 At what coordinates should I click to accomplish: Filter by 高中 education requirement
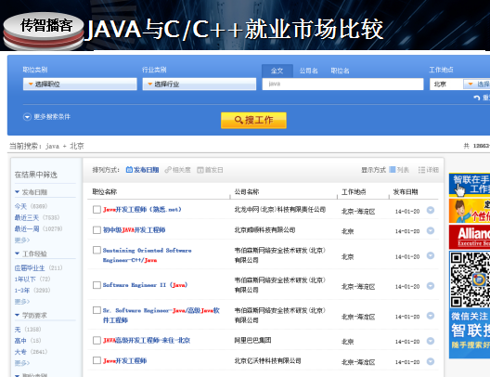20,341
